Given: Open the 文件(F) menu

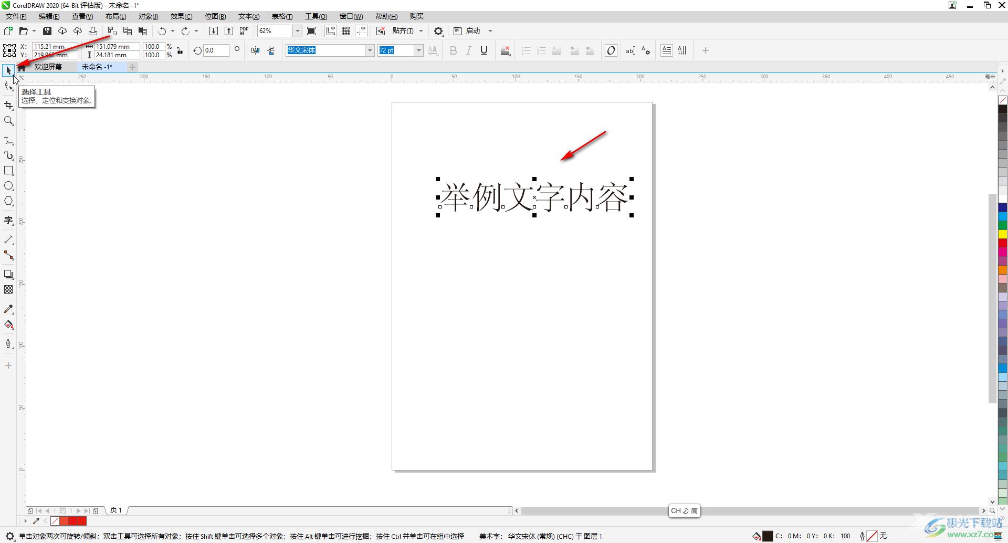Looking at the screenshot, I should (16, 16).
